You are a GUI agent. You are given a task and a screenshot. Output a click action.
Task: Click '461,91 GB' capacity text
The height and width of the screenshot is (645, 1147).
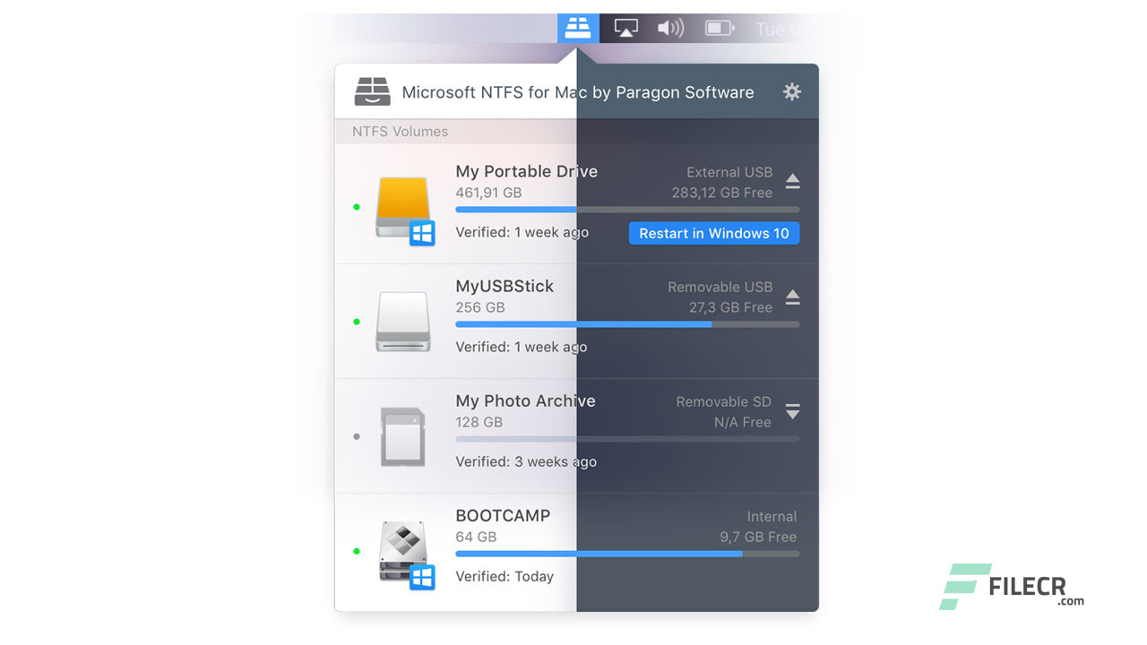488,193
